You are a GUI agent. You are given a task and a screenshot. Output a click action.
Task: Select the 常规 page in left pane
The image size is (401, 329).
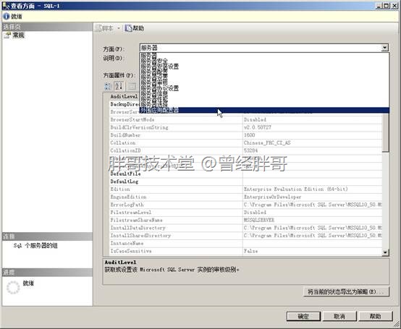point(18,35)
